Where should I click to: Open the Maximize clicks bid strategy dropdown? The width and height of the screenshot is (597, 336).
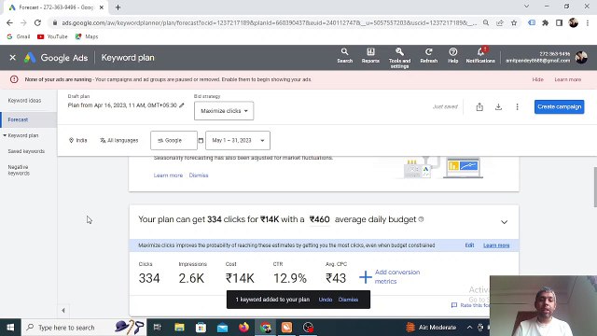(224, 111)
